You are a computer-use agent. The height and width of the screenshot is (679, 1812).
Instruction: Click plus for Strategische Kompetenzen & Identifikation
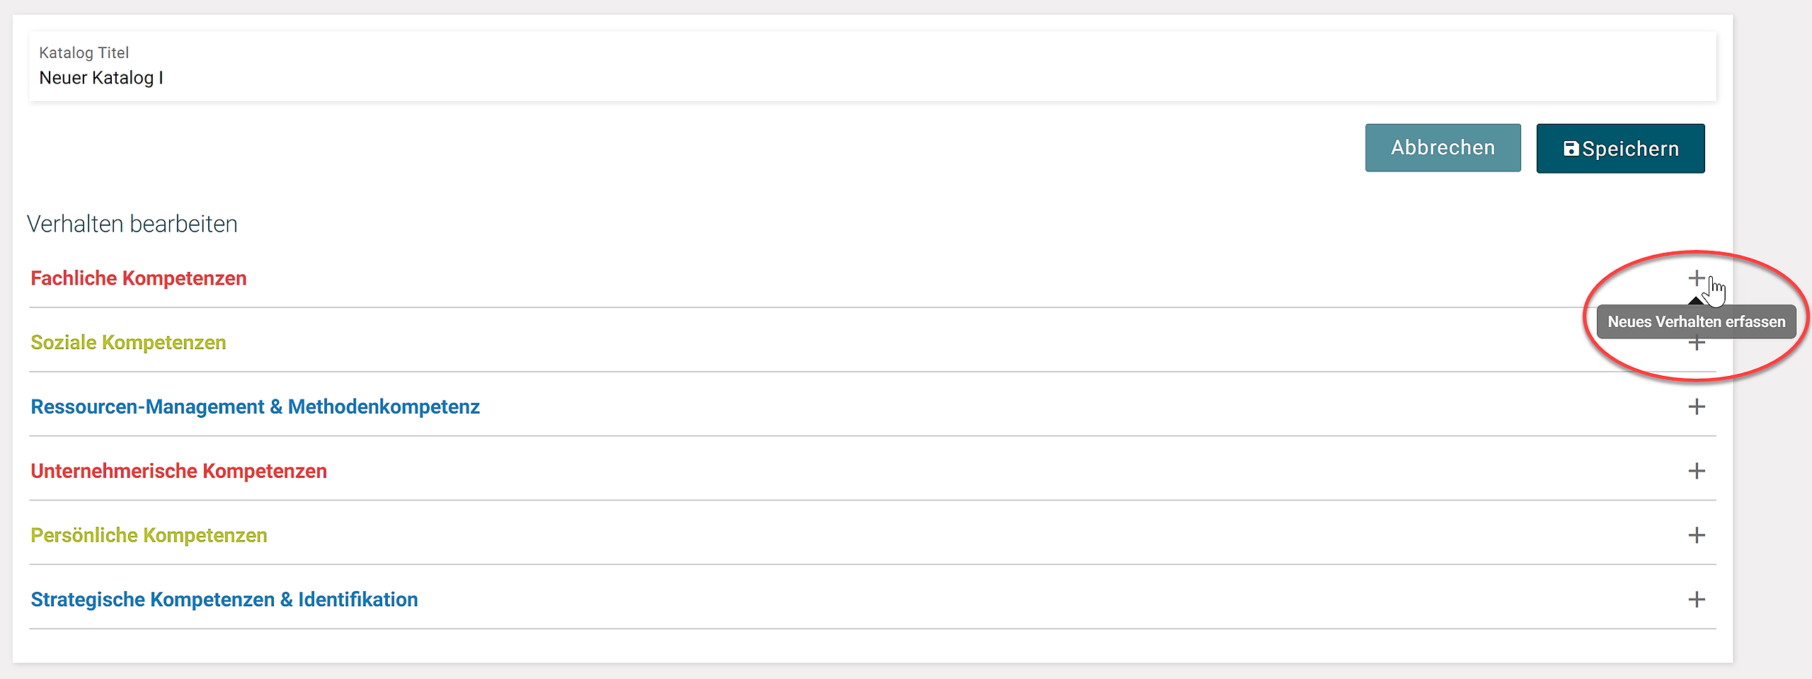[x=1696, y=600]
